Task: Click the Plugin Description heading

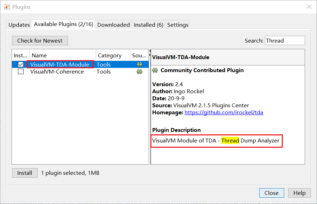Action: (176, 130)
